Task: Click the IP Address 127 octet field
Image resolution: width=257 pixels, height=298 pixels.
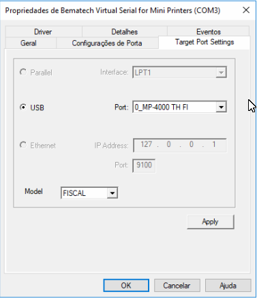Action: [x=147, y=145]
